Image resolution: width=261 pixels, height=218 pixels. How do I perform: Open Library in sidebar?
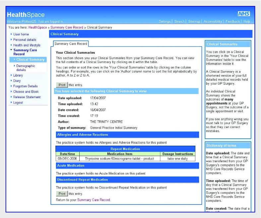pyautogui.click(x=18, y=75)
